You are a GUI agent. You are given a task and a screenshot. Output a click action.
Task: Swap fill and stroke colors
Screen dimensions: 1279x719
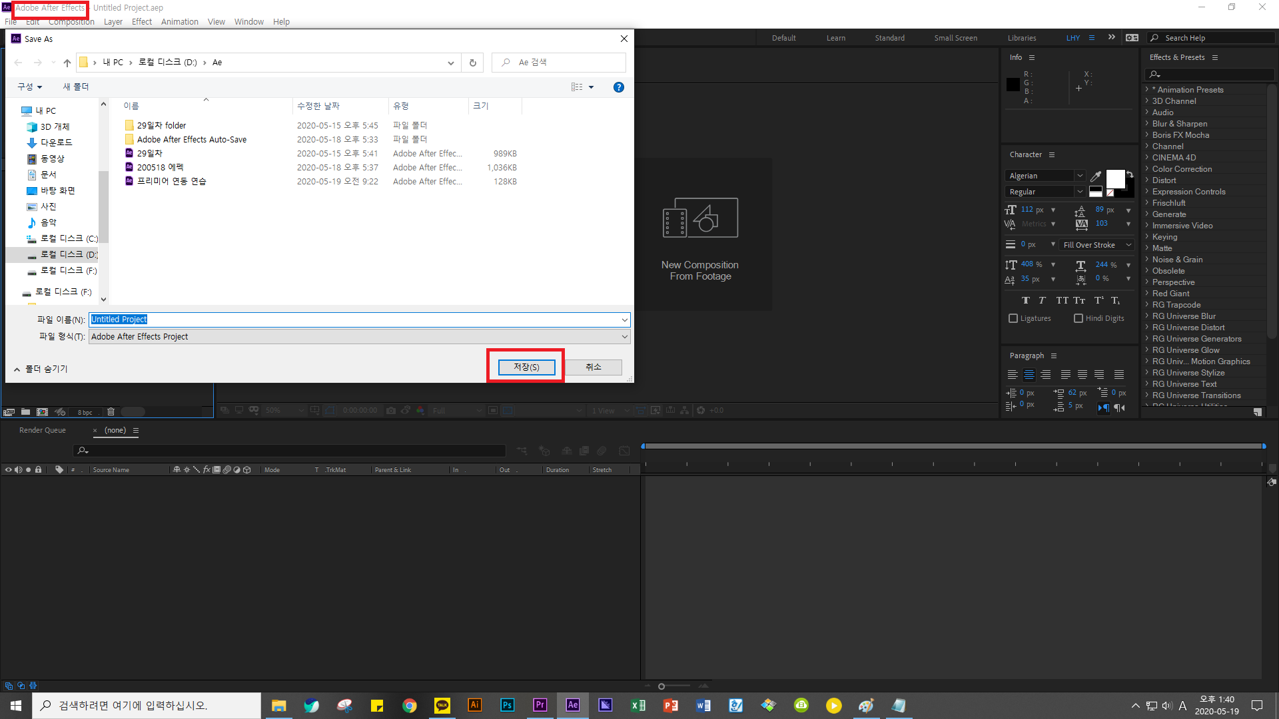click(x=1130, y=174)
